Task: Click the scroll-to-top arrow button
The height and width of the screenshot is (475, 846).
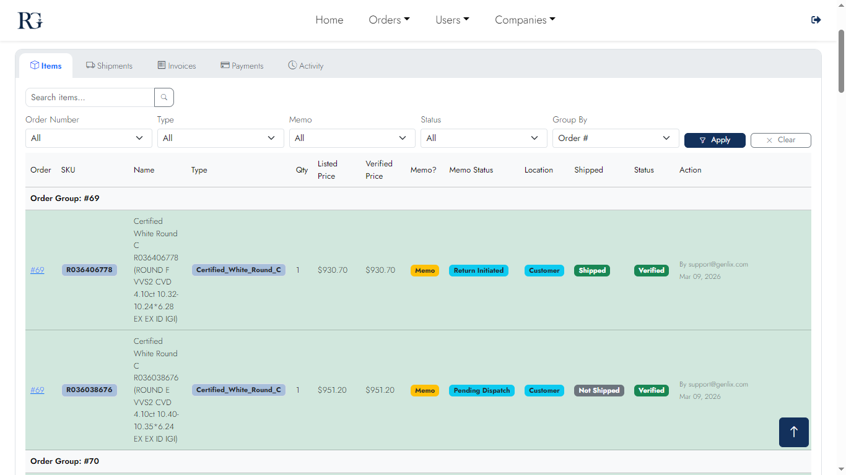Action: (793, 432)
